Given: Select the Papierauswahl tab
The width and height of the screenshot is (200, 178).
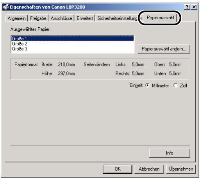Looking at the screenshot, I should [160, 18].
